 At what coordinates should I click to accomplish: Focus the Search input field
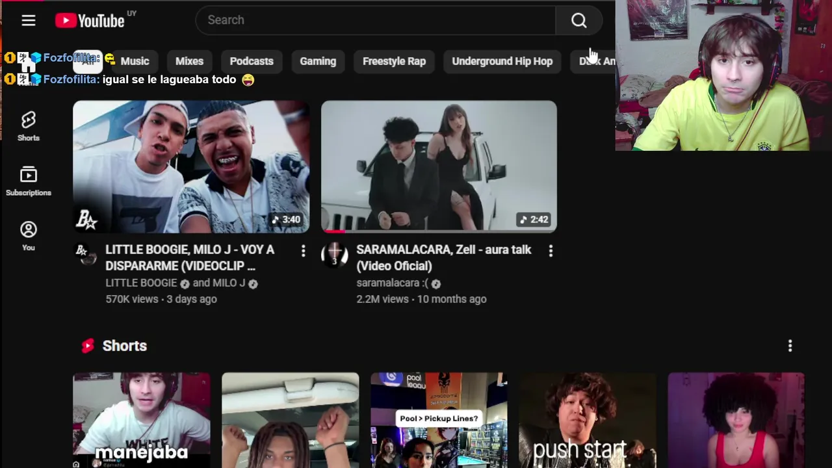(x=376, y=20)
